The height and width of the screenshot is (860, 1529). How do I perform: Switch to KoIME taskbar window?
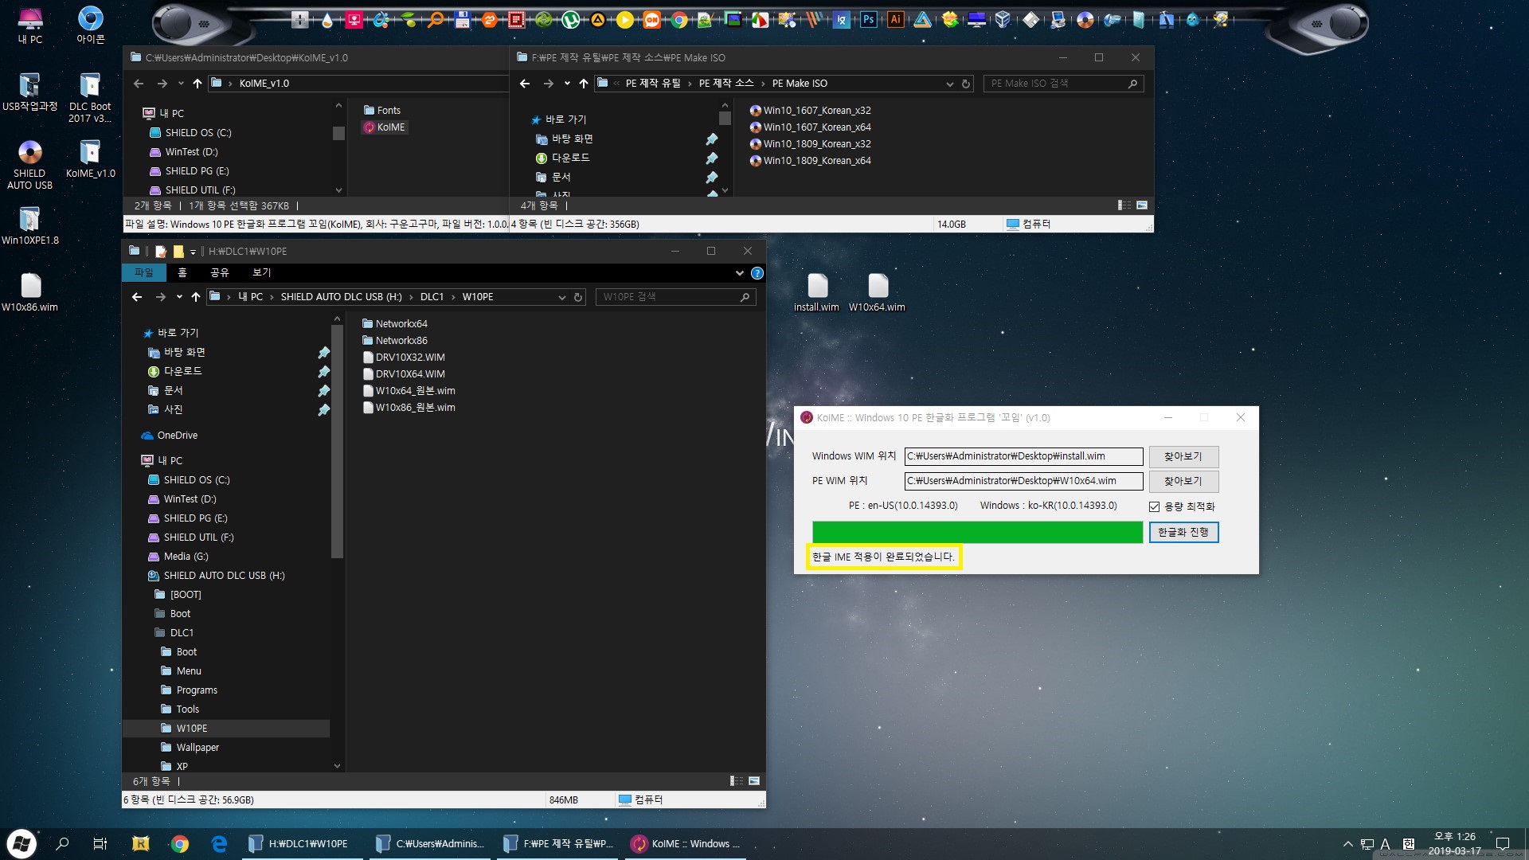[x=686, y=843]
